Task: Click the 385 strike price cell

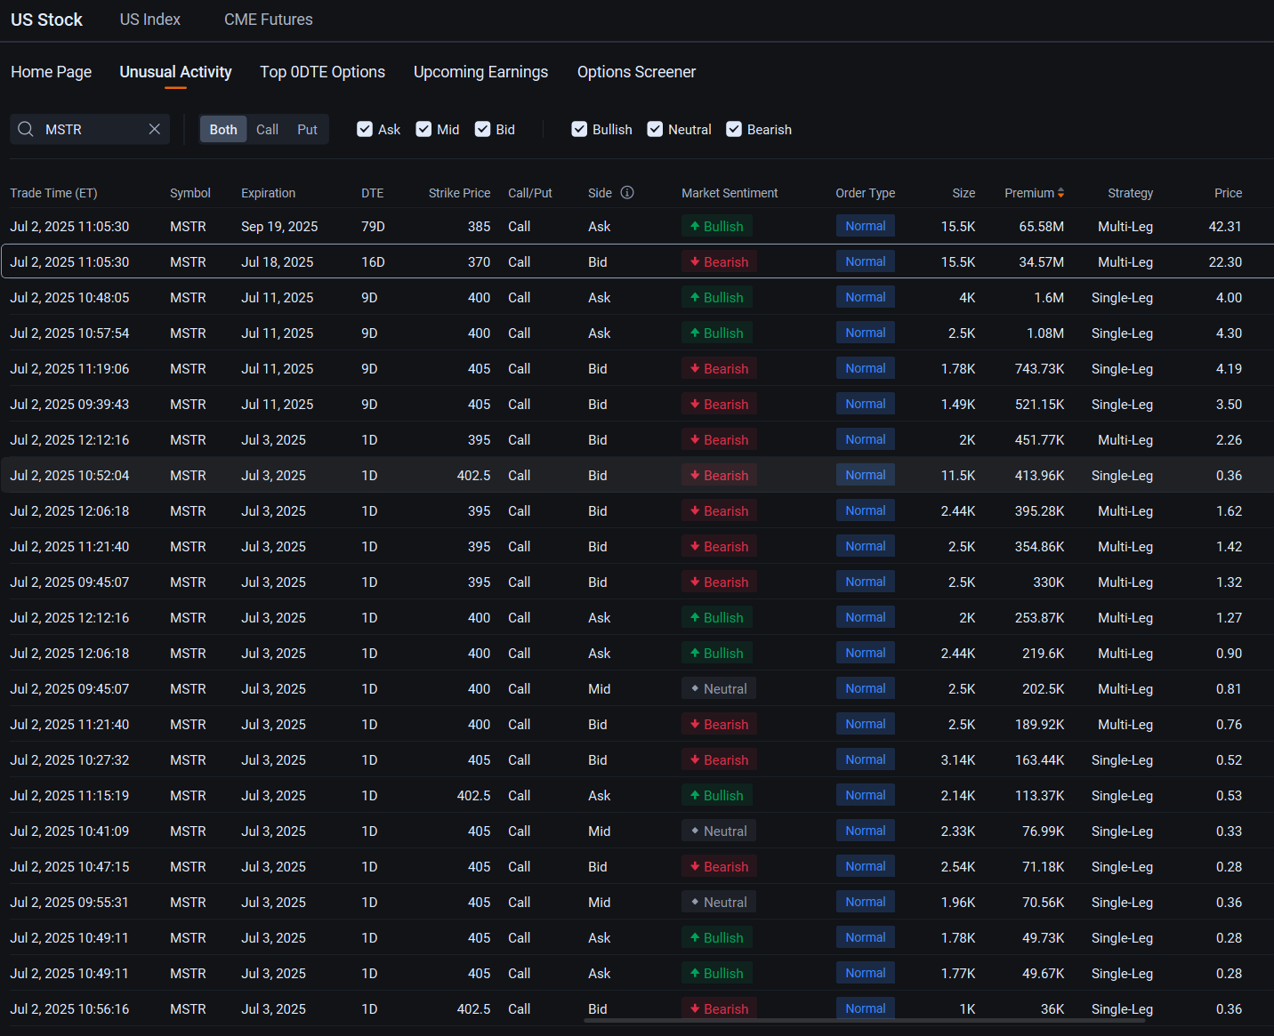Action: pos(479,227)
